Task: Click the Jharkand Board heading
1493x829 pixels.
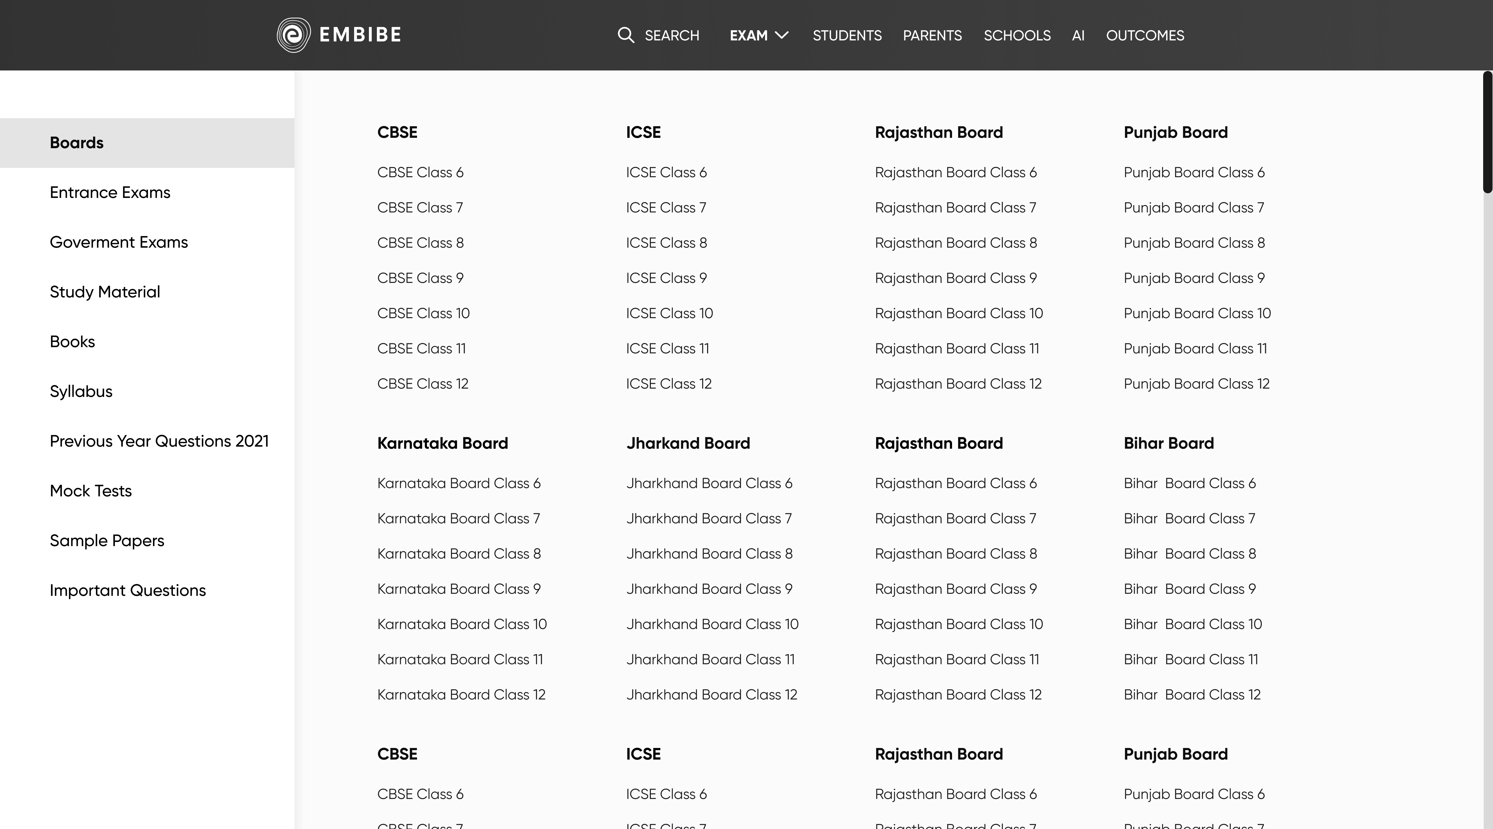Action: point(688,443)
